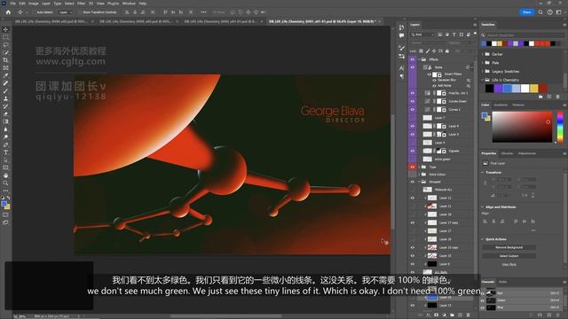The image size is (568, 319).
Task: Click the Add layer mask icon
Action: (x=436, y=315)
